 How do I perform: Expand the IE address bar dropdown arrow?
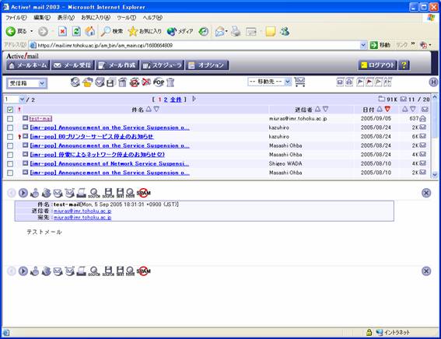click(363, 45)
